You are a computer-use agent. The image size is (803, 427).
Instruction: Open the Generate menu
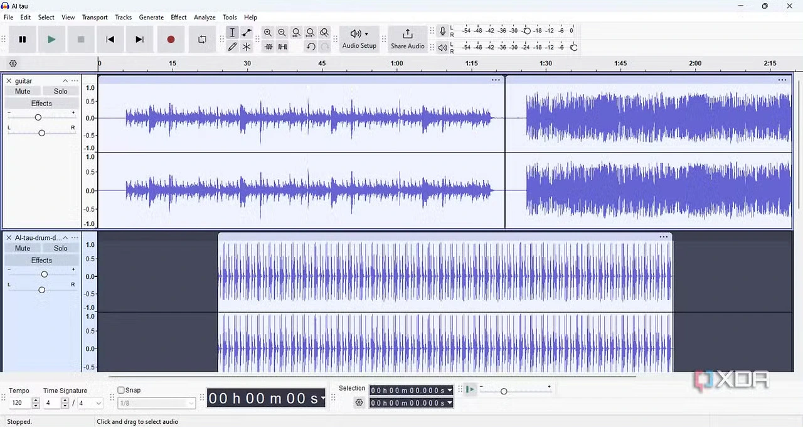pyautogui.click(x=151, y=18)
